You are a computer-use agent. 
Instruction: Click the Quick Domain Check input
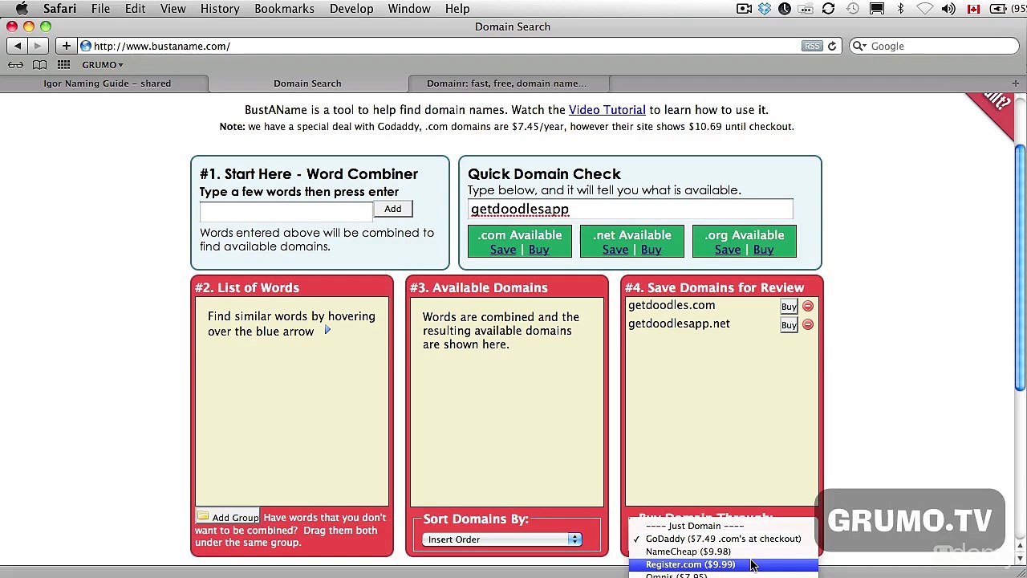point(630,209)
